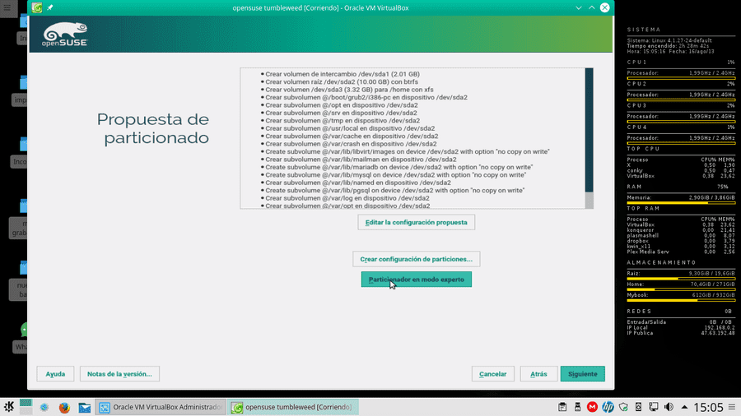
Task: Open the MEGA sync tray icon
Action: (592, 407)
